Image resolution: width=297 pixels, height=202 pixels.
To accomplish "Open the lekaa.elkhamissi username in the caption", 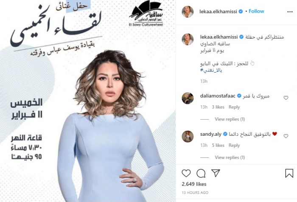I will [x=219, y=37].
